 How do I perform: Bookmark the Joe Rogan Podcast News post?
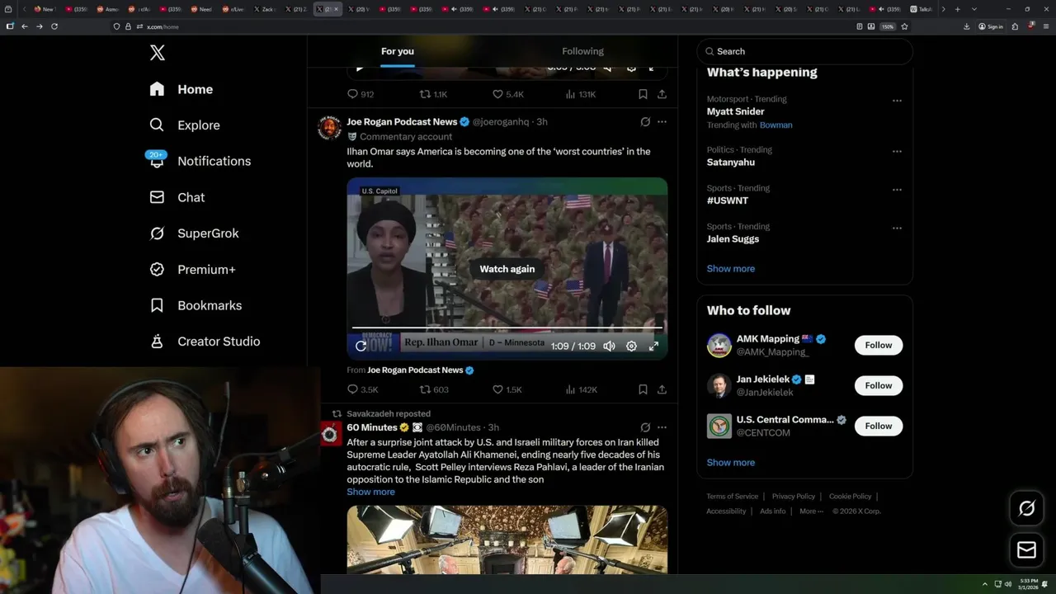643,389
